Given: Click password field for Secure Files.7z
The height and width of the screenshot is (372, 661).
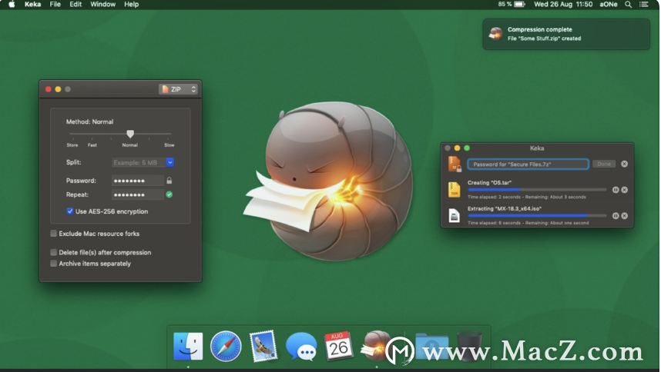Looking at the screenshot, I should tap(528, 164).
